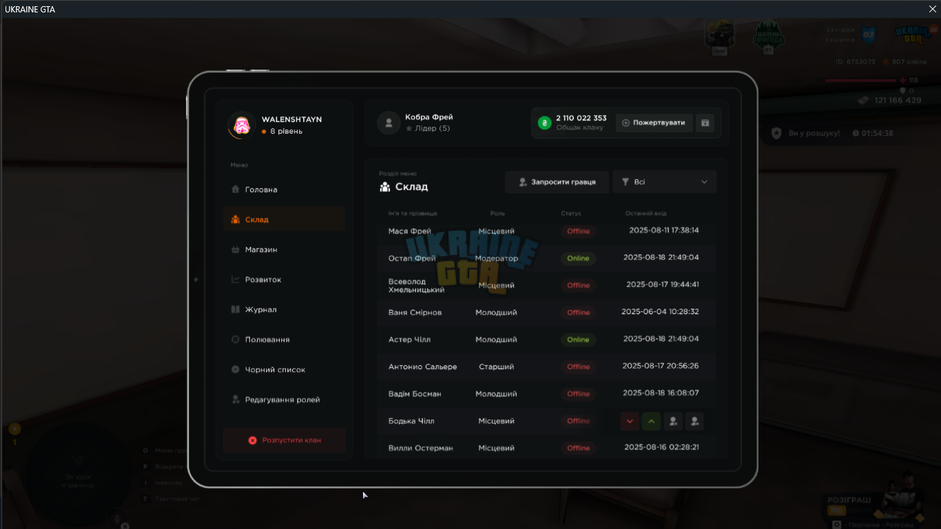Expand the Всі filter dropdown
This screenshot has height=529, width=941.
665,182
